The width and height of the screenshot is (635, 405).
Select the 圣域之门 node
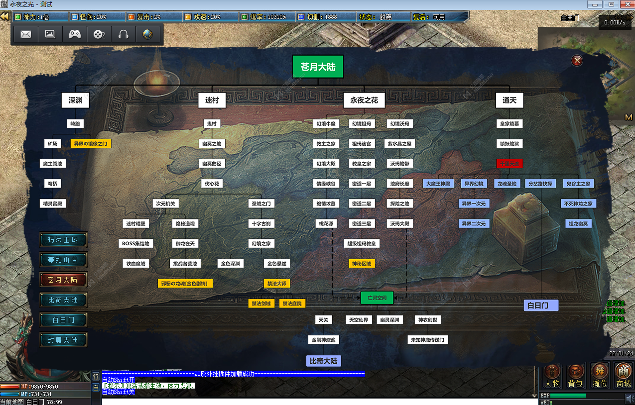click(x=261, y=203)
